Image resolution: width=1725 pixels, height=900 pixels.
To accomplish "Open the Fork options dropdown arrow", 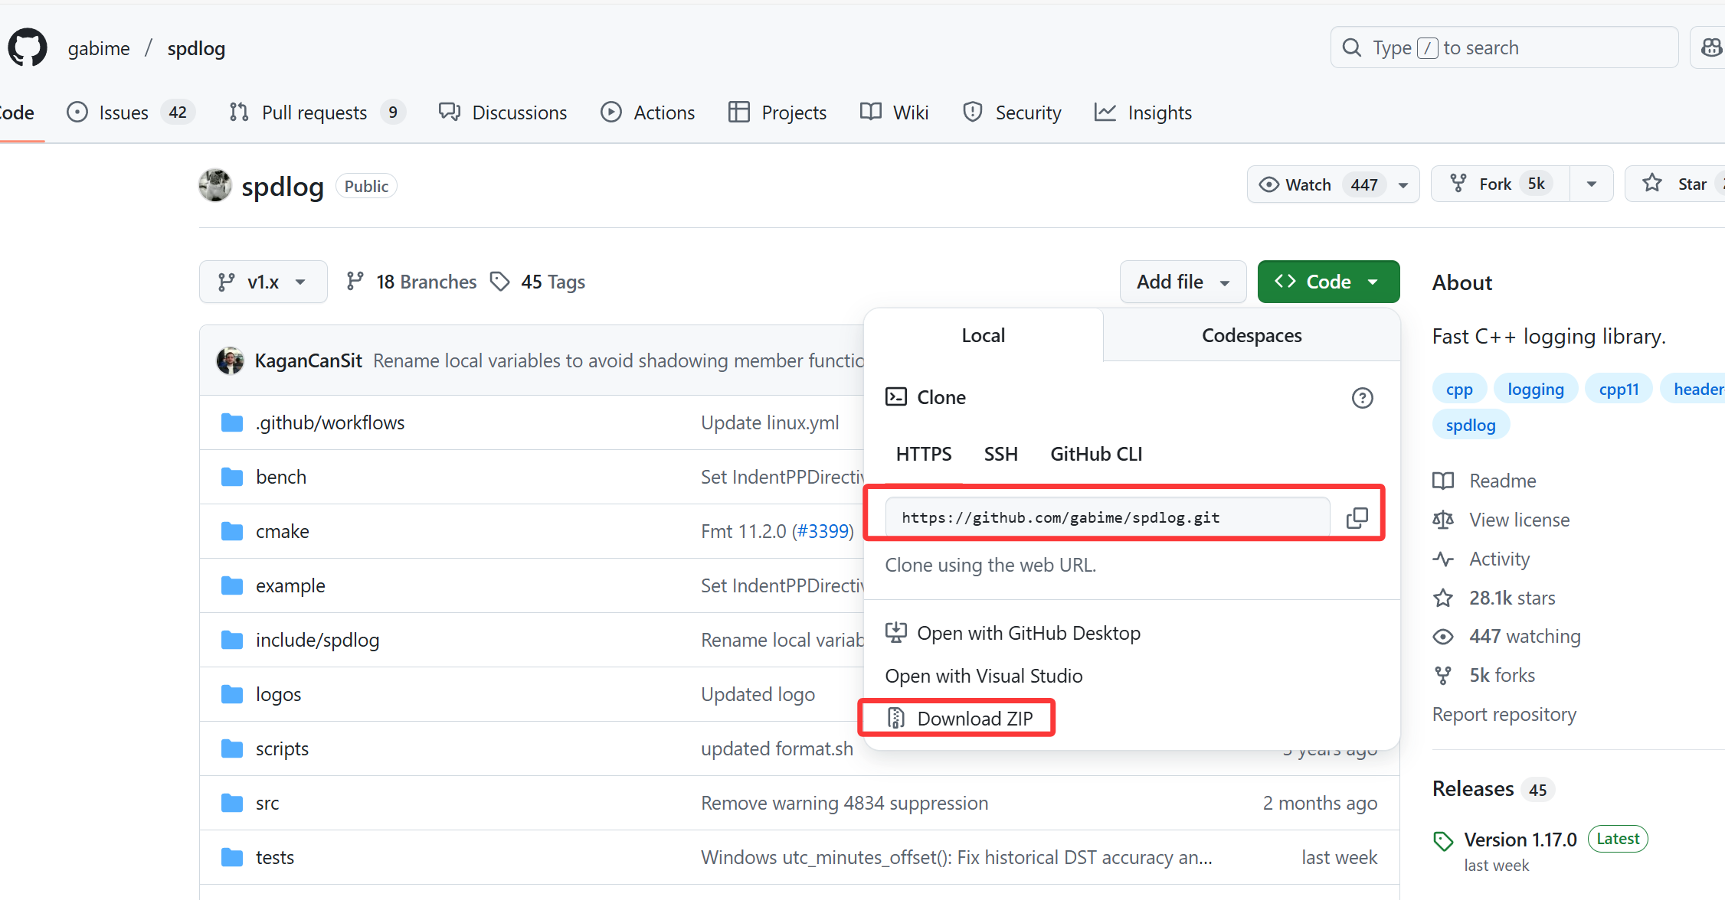I will (x=1591, y=184).
